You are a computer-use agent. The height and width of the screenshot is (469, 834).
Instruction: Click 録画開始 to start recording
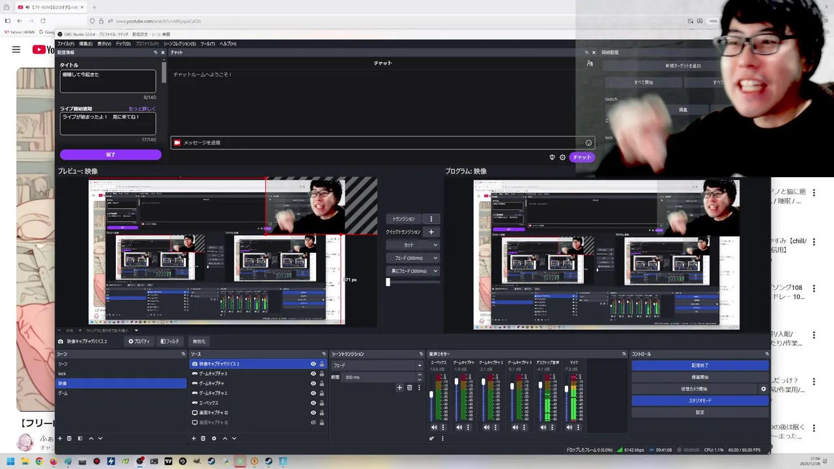[x=700, y=377]
